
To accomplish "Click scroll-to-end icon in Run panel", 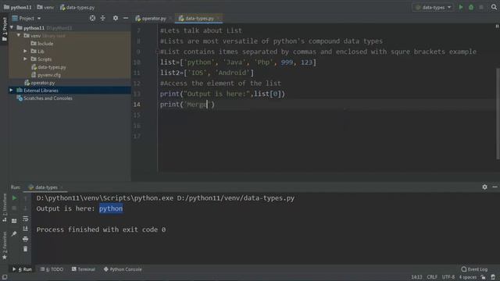I will [x=26, y=229].
